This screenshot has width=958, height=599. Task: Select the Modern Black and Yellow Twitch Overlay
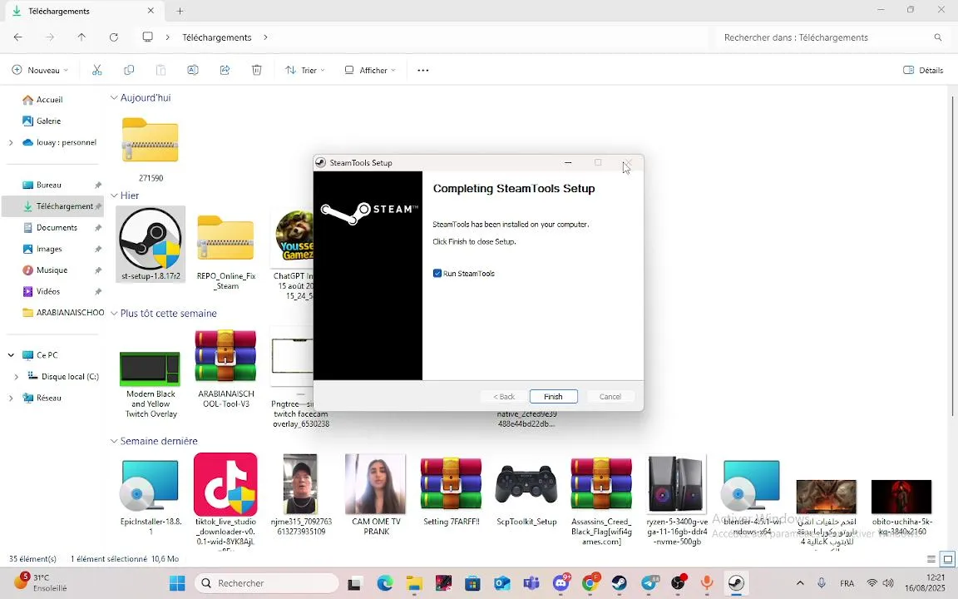pyautogui.click(x=151, y=385)
